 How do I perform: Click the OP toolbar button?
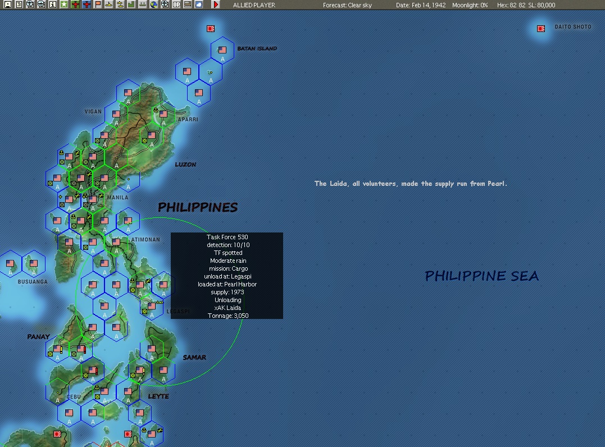click(176, 4)
